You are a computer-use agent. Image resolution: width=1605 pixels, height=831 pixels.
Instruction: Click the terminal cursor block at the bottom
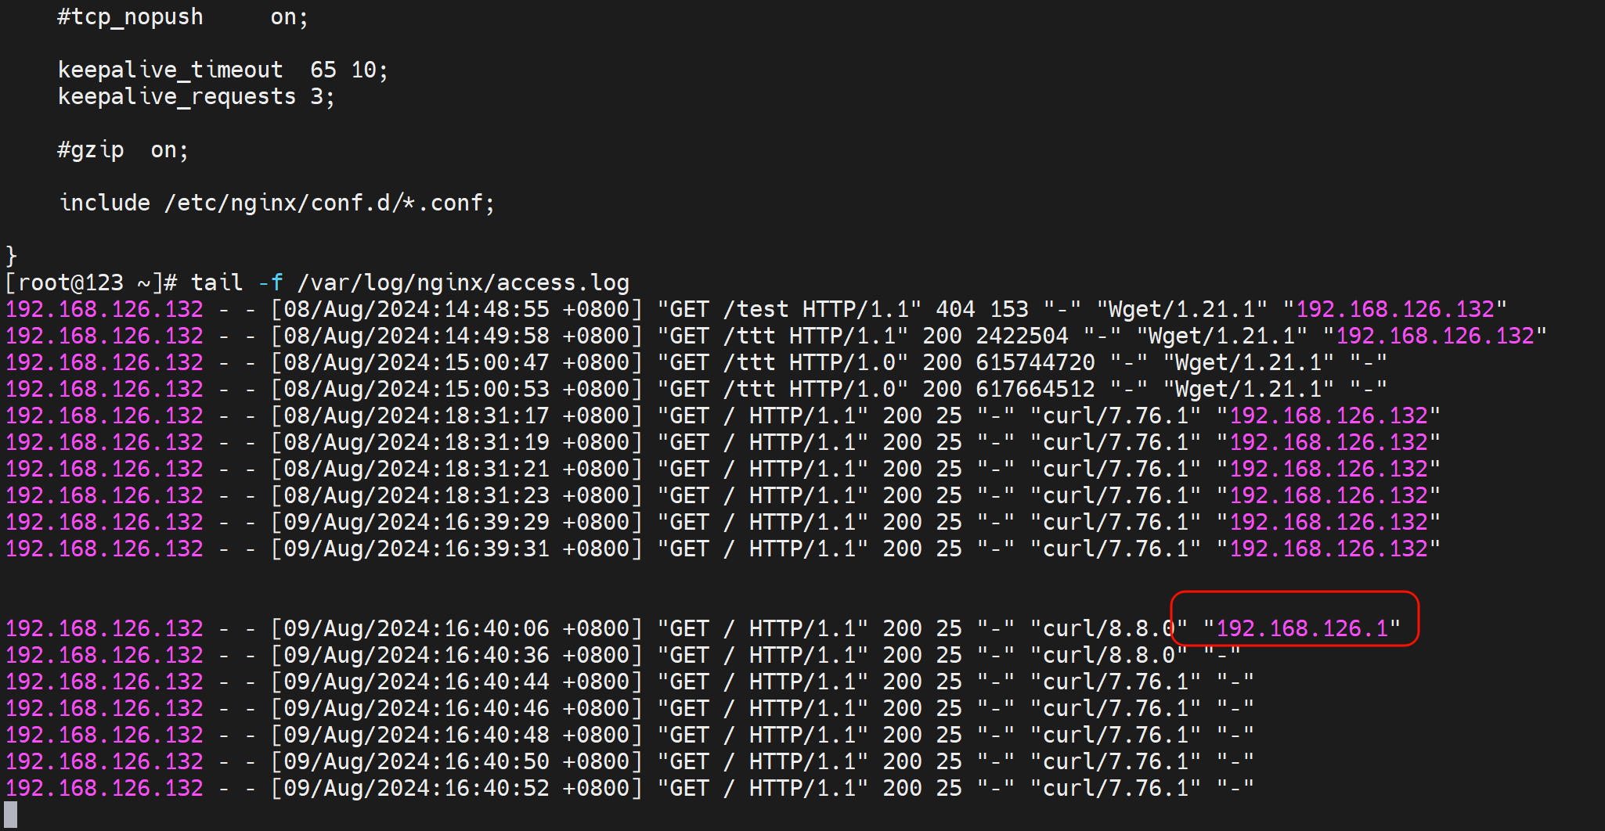click(11, 815)
